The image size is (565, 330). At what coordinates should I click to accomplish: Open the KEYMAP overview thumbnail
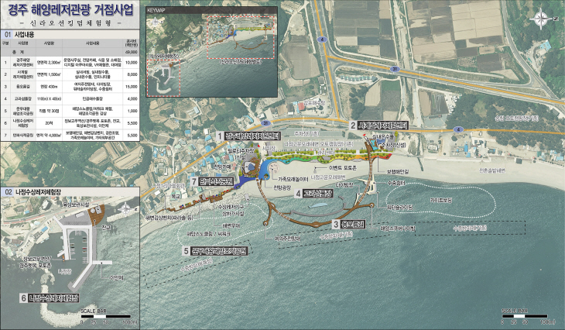(x=211, y=52)
